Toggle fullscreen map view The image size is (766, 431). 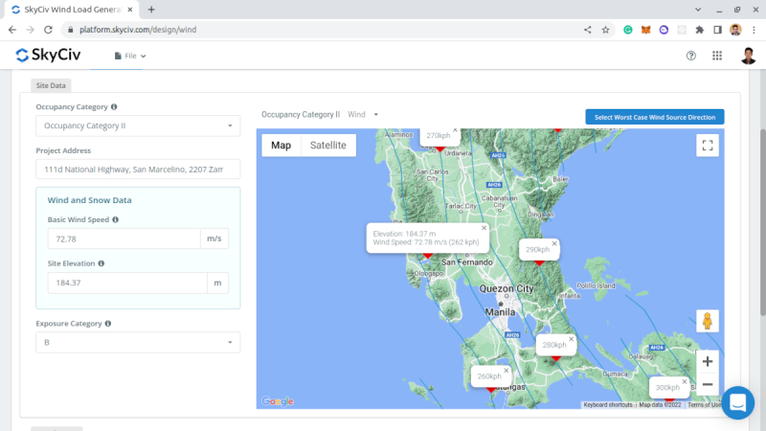(708, 146)
